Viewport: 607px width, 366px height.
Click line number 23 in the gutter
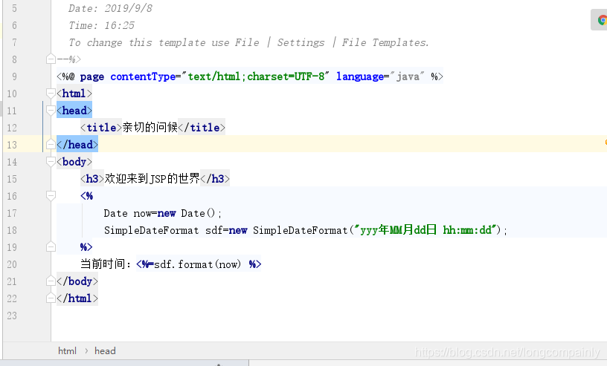12,316
